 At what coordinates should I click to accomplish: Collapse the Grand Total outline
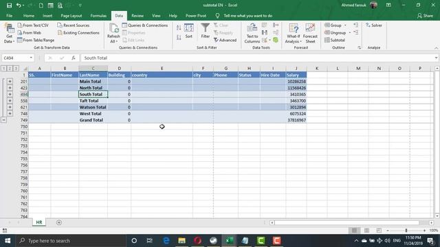pos(3,120)
